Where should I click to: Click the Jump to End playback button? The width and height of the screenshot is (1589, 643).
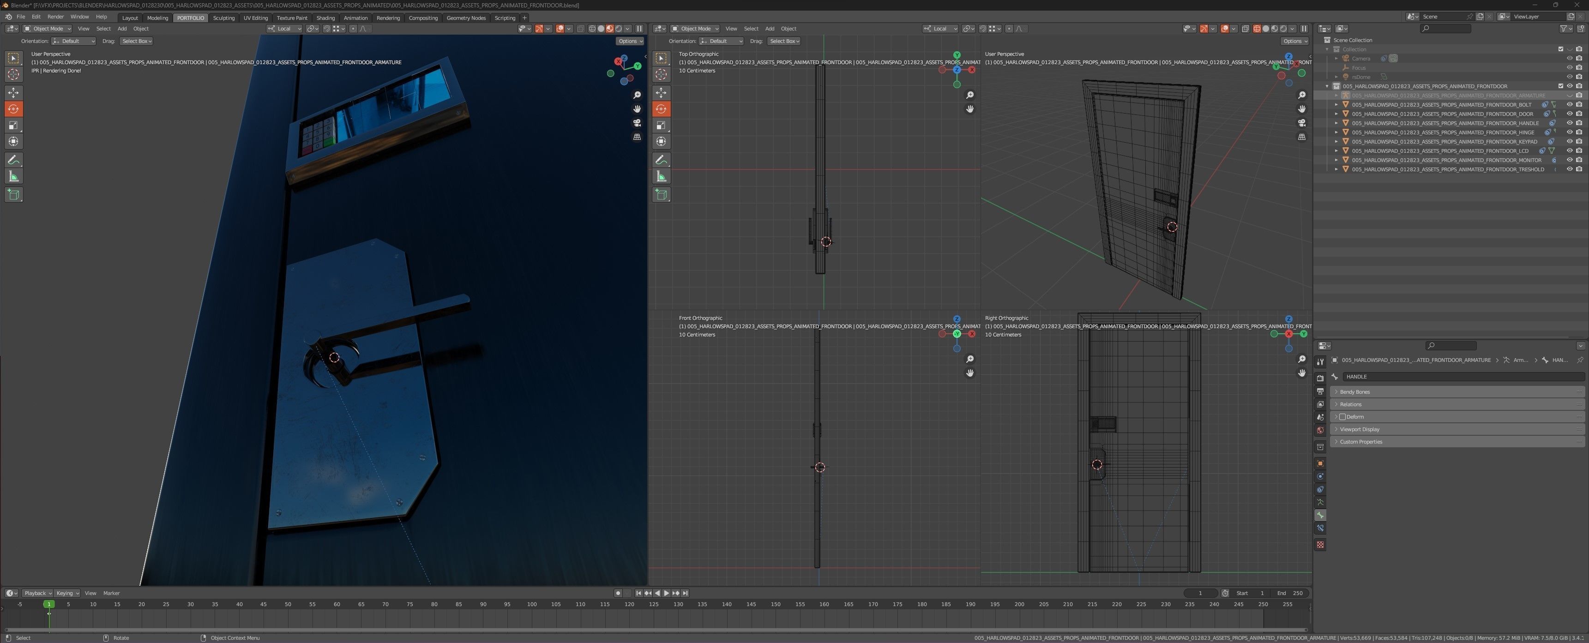click(685, 593)
